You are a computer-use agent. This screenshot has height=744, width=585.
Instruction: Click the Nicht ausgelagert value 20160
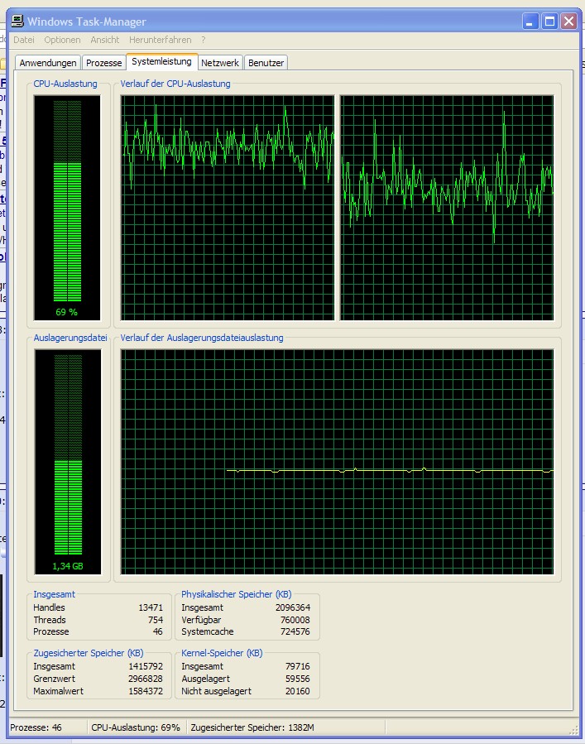tap(298, 691)
